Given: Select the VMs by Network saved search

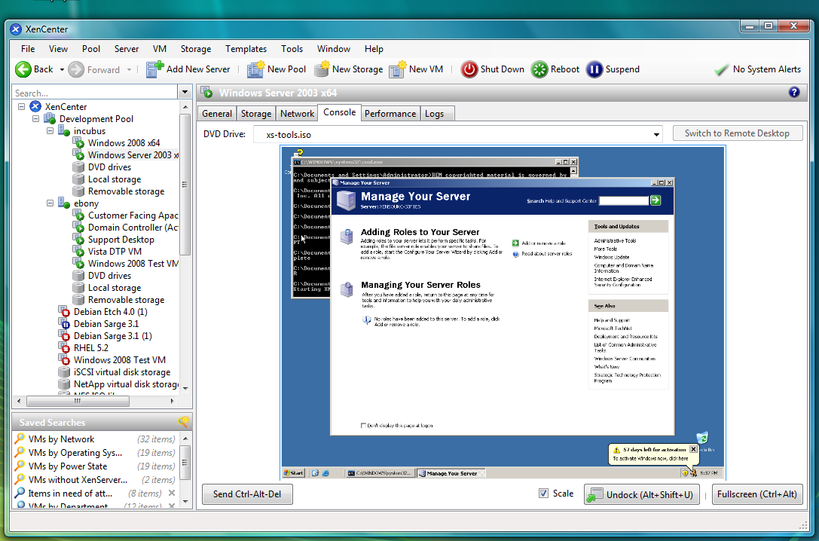Looking at the screenshot, I should click(61, 439).
